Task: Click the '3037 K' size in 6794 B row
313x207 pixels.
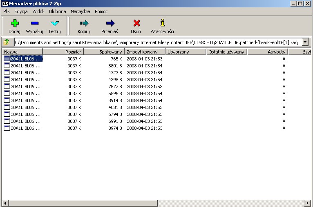Action: pyautogui.click(x=74, y=114)
